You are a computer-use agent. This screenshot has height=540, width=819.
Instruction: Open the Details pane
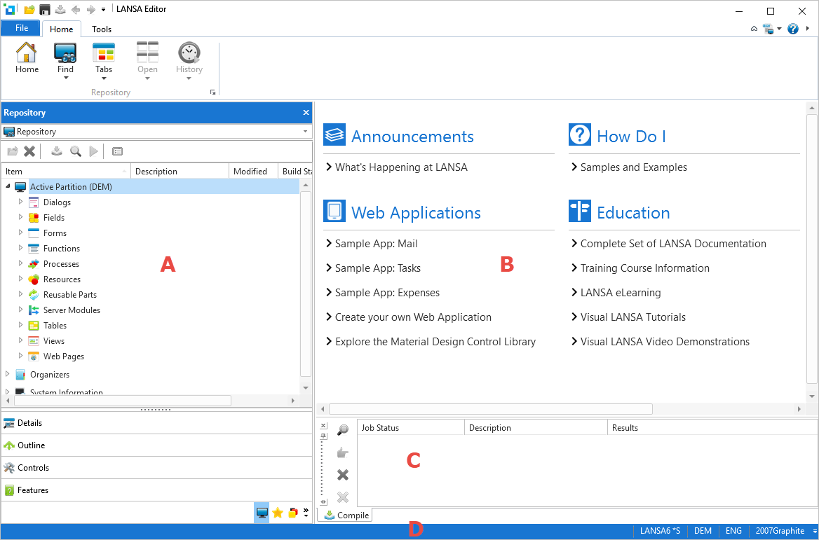pos(156,422)
